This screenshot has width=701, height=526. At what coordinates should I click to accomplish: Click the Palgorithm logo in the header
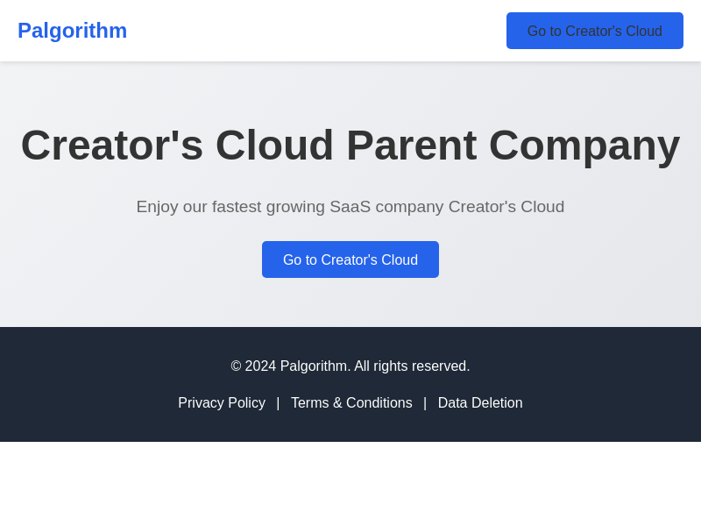coord(72,31)
